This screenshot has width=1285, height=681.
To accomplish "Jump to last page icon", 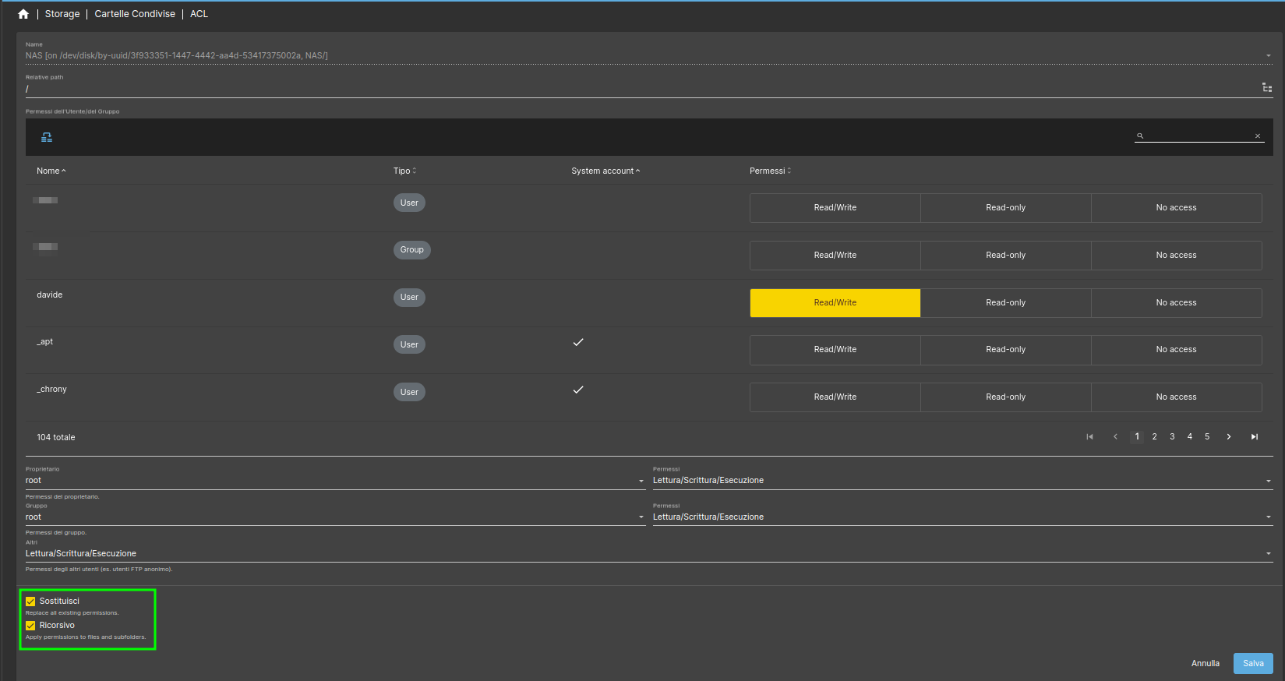I will tap(1255, 437).
